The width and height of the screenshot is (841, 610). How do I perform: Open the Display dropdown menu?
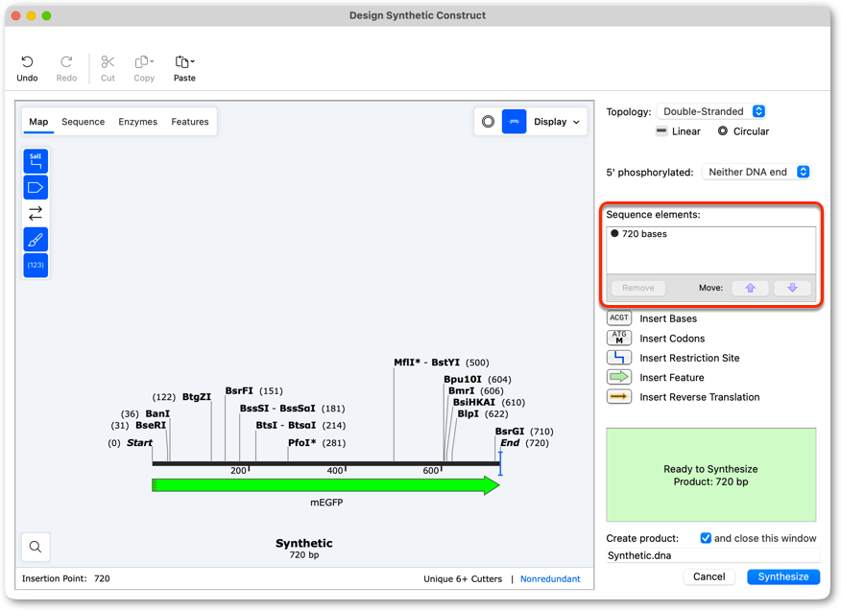coord(557,122)
